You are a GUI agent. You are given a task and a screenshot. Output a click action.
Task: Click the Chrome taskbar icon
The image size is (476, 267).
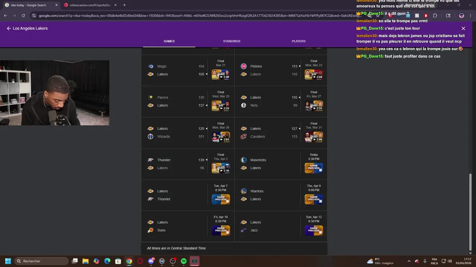pyautogui.click(x=129, y=261)
